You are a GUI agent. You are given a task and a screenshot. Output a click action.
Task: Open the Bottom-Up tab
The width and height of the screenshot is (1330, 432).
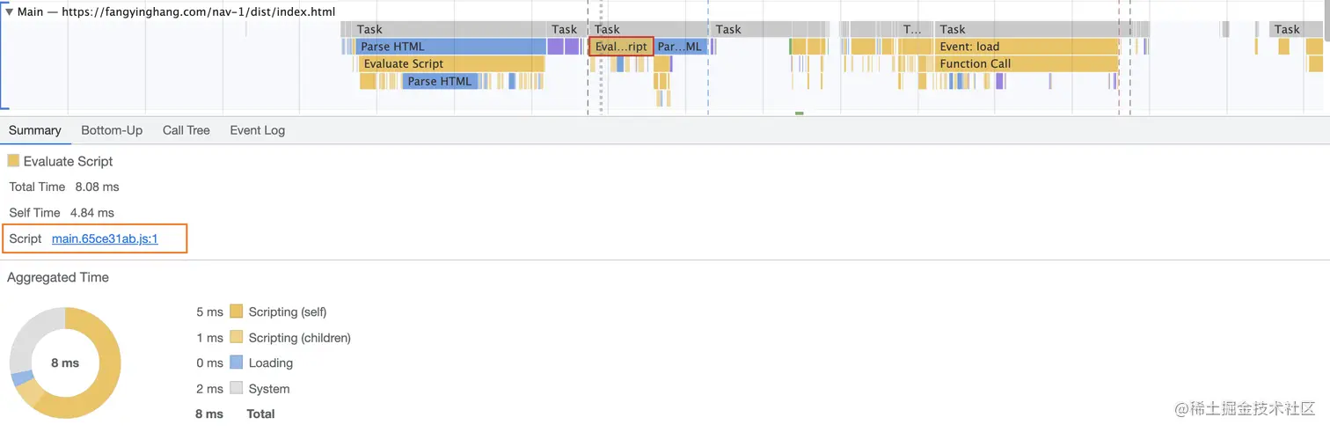[x=112, y=130]
